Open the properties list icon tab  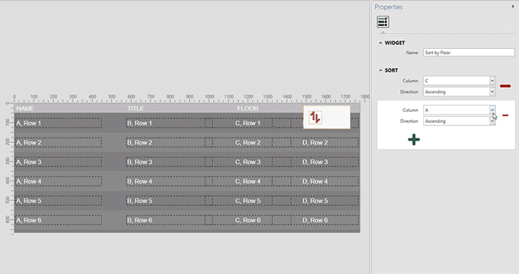coord(383,22)
